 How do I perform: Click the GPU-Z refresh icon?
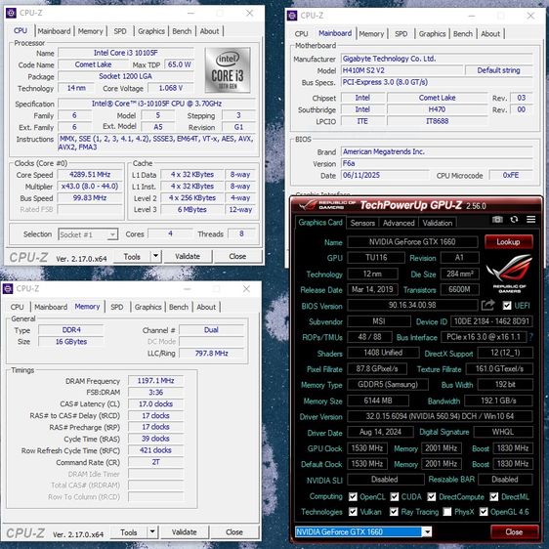point(514,220)
